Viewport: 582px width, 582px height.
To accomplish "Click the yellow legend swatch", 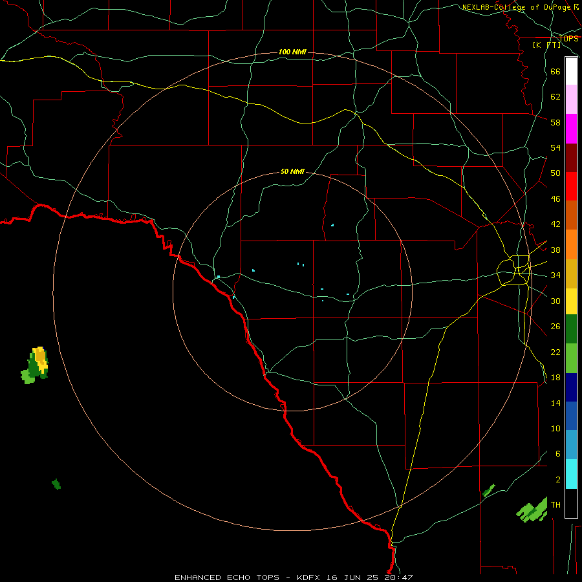I will [x=571, y=301].
